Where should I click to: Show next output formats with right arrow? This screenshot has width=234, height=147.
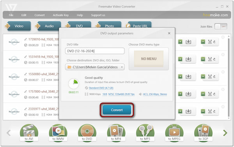(225, 133)
